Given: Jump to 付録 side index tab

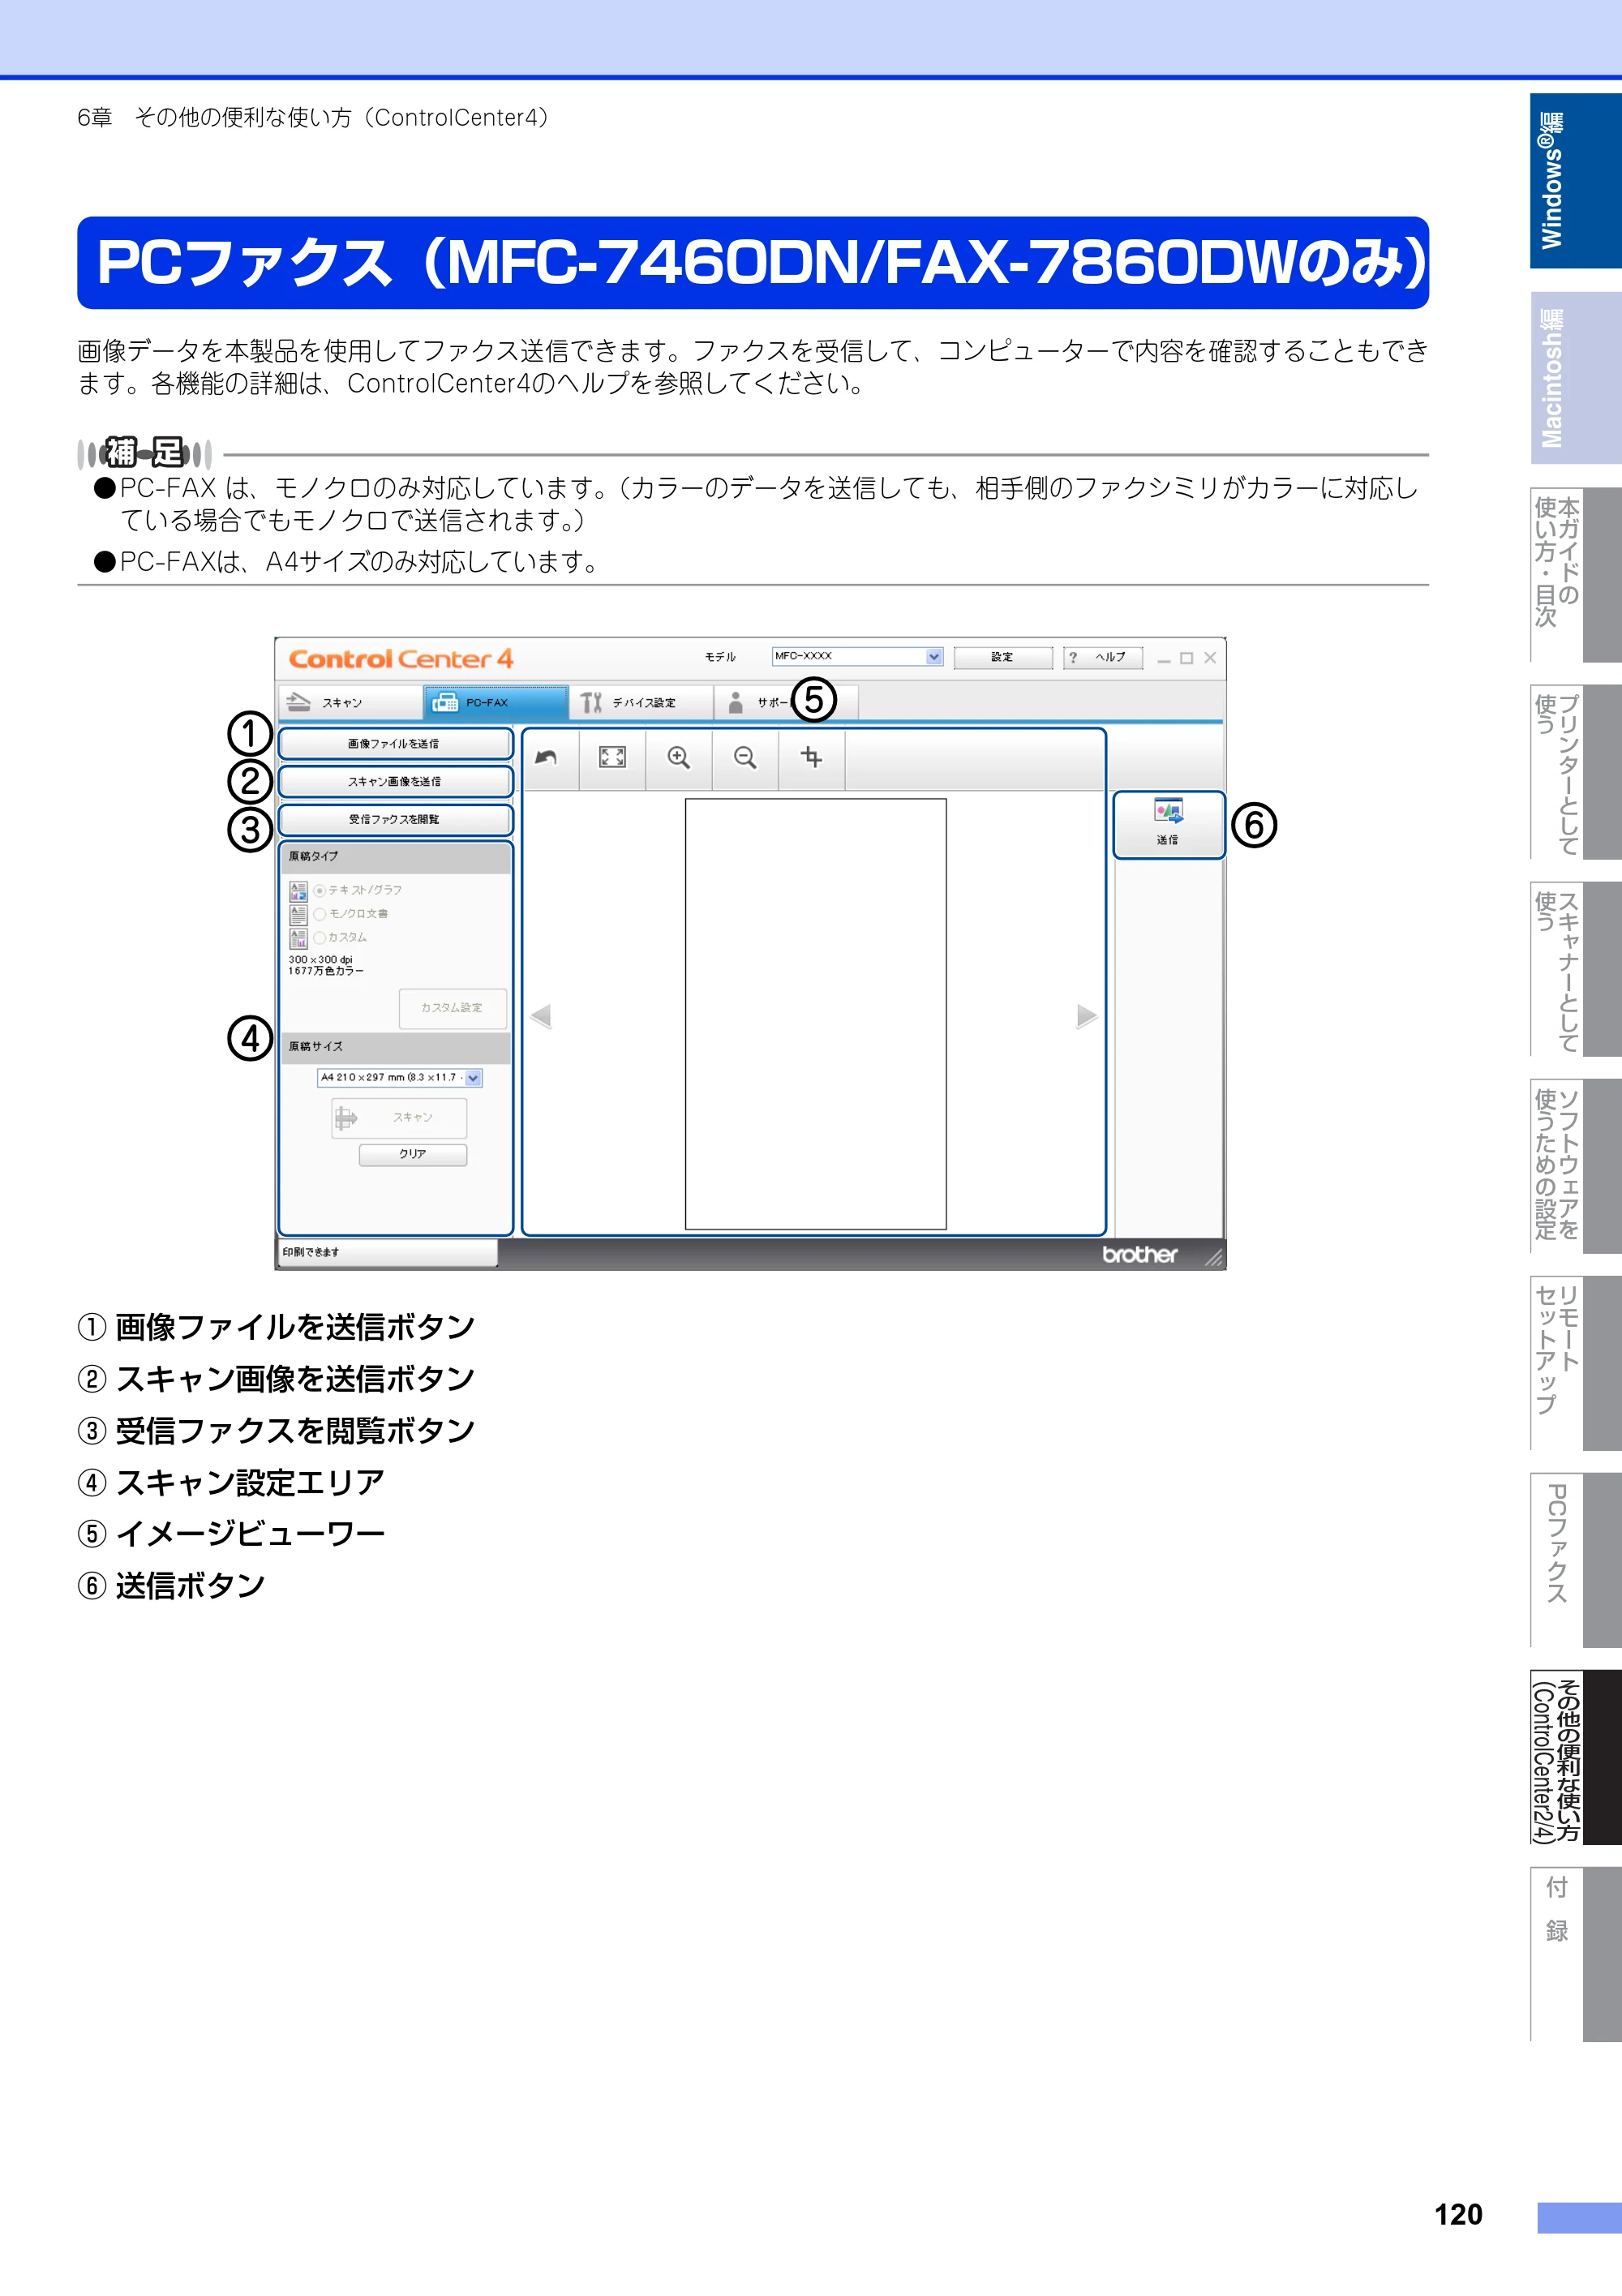Looking at the screenshot, I should click(x=1575, y=1954).
